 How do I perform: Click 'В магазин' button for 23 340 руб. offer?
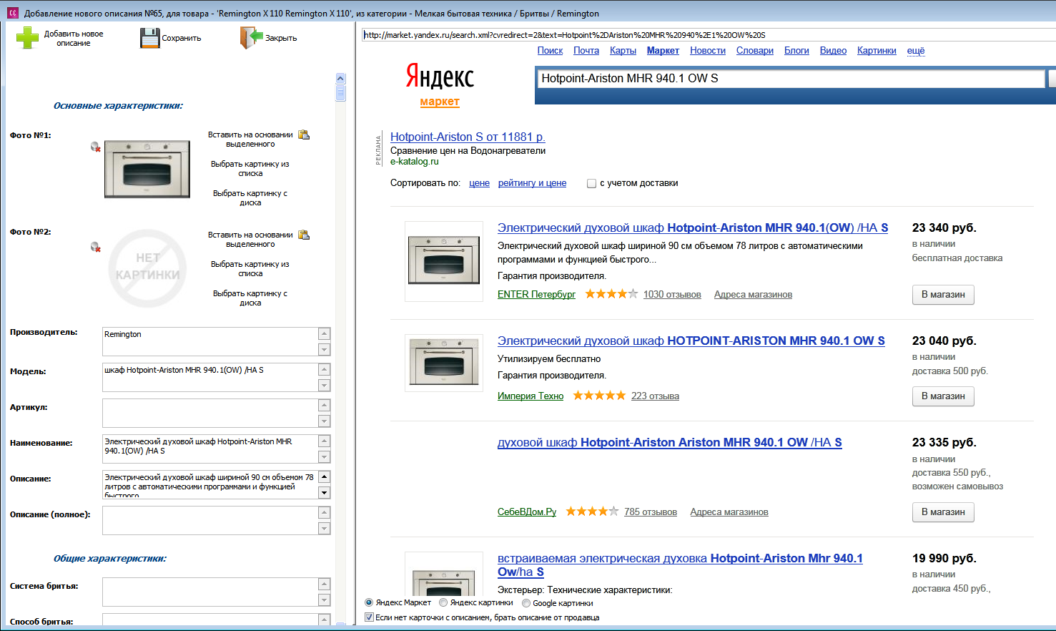point(943,295)
